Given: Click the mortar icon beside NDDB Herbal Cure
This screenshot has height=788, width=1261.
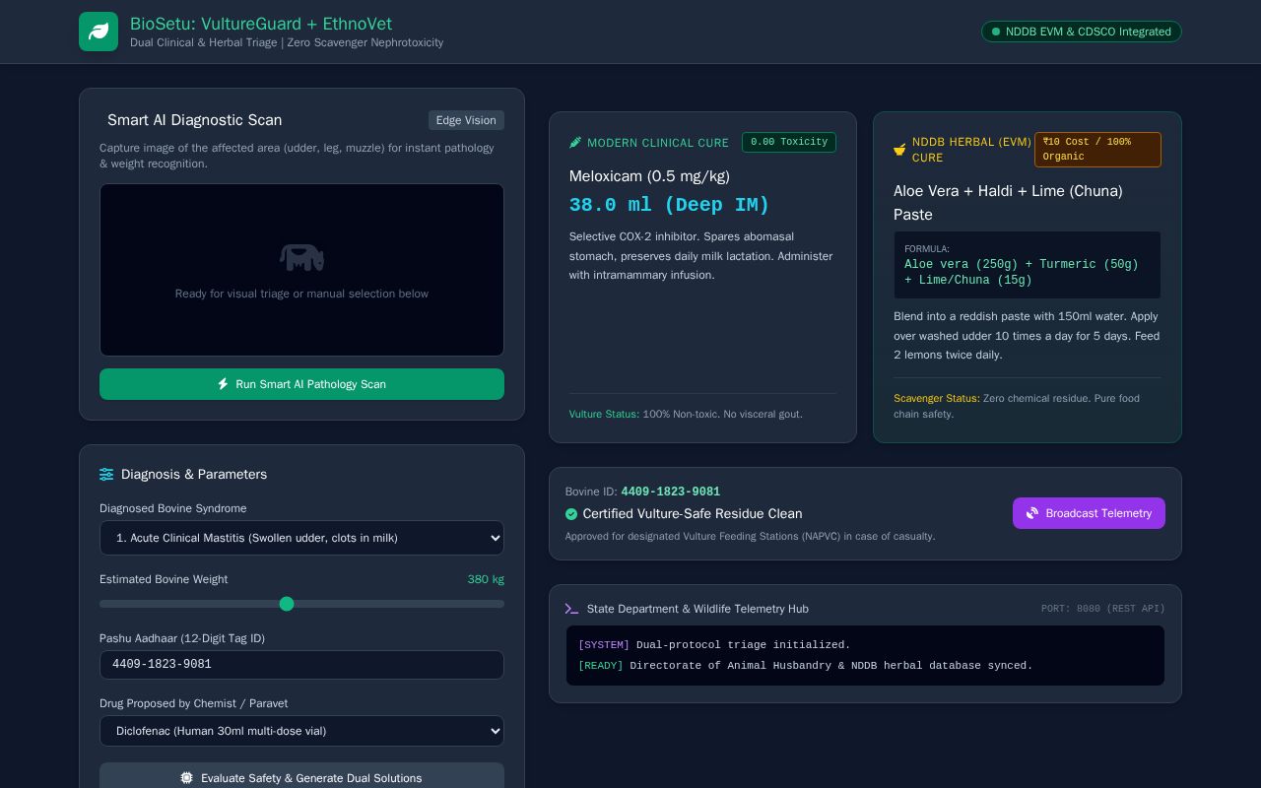Looking at the screenshot, I should click(x=899, y=150).
